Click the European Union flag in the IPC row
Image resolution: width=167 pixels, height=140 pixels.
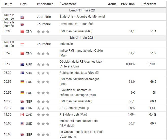(x=22, y=108)
